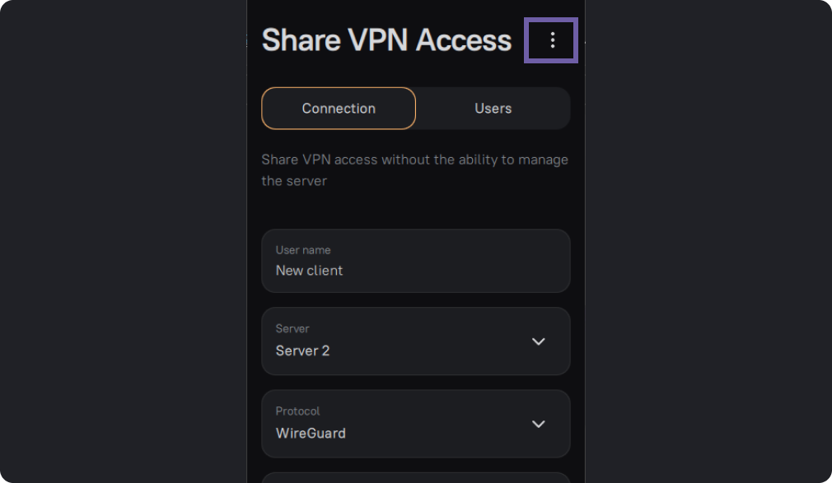832x483 pixels.
Task: Click the blank space below the description text
Action: click(415, 211)
